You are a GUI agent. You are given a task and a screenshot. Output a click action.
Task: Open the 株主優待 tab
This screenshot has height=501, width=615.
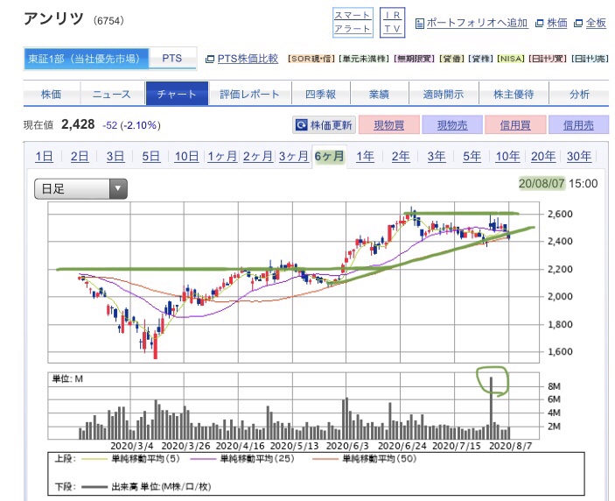coord(514,94)
